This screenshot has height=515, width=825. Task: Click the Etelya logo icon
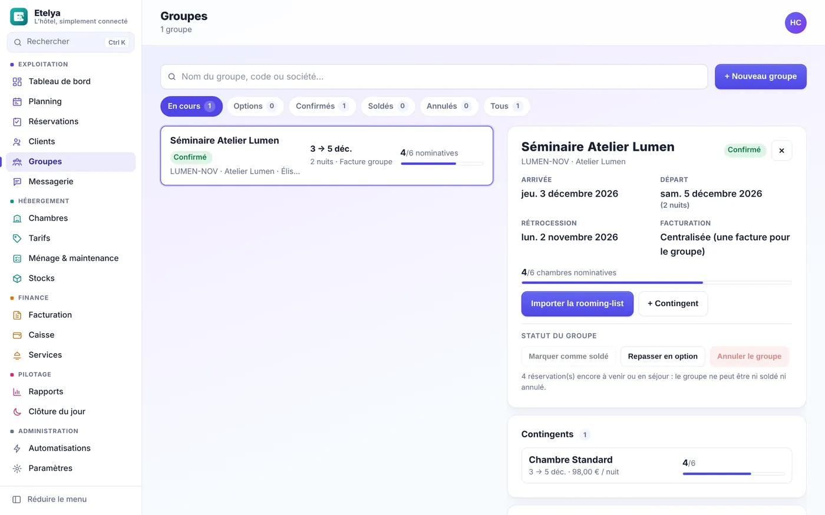[19, 16]
